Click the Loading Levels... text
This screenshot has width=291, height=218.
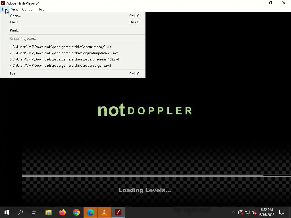click(145, 190)
